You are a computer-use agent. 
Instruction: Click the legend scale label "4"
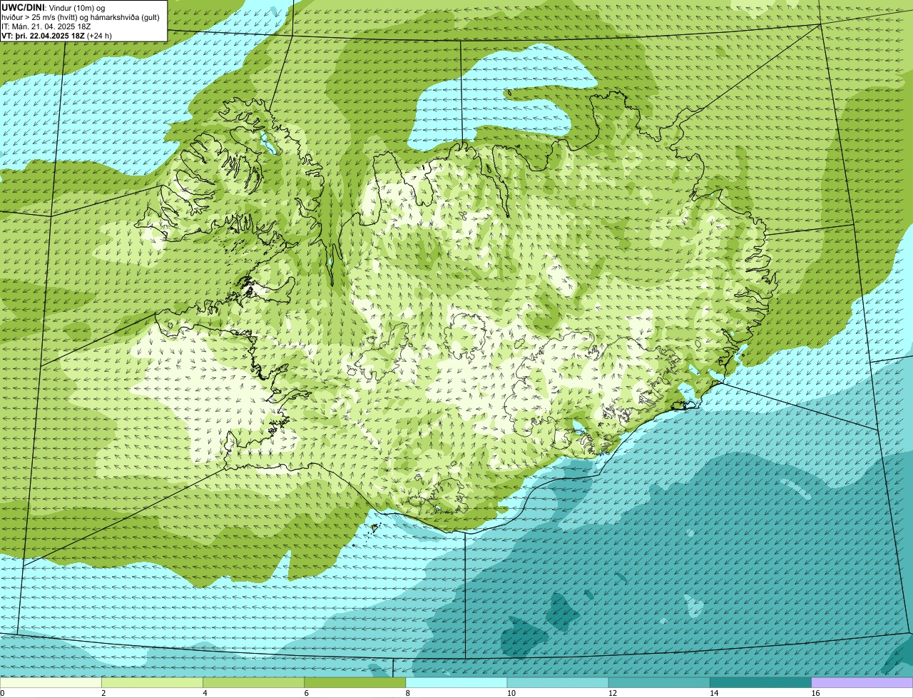205,693
